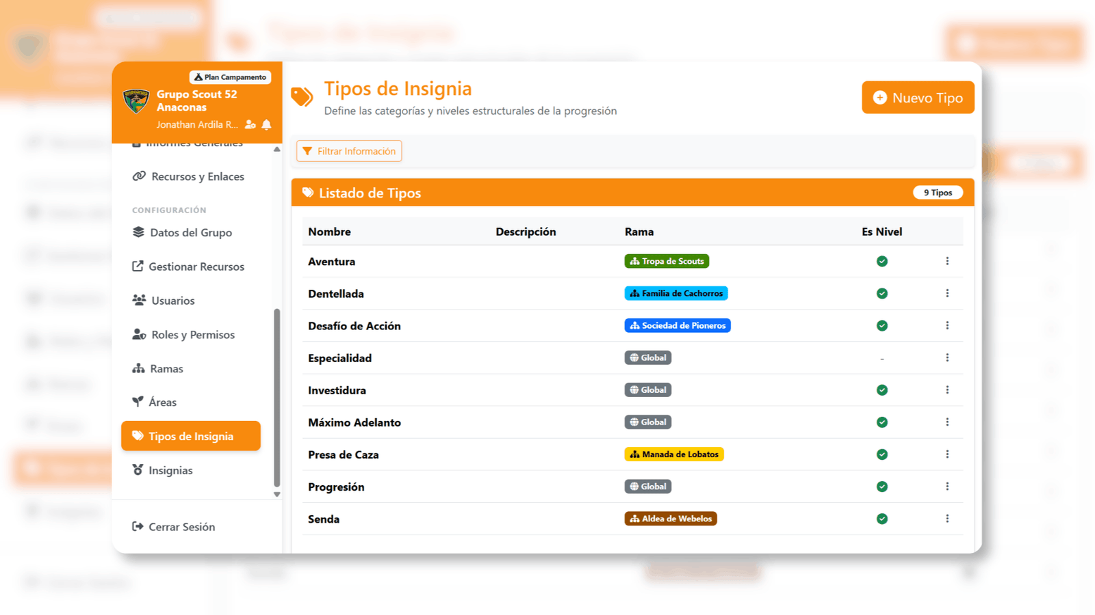Log out using Cerrar Sesión
This screenshot has width=1095, height=615.
181,527
